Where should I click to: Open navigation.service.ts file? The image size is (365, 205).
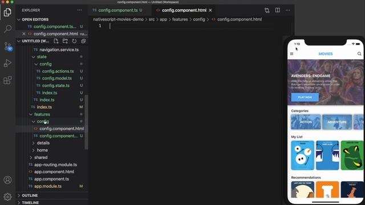[59, 50]
